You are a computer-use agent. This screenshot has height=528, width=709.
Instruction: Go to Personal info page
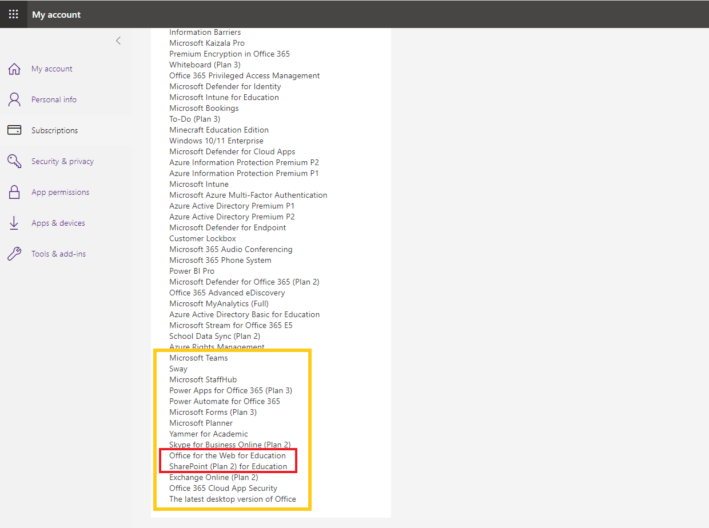pos(54,99)
